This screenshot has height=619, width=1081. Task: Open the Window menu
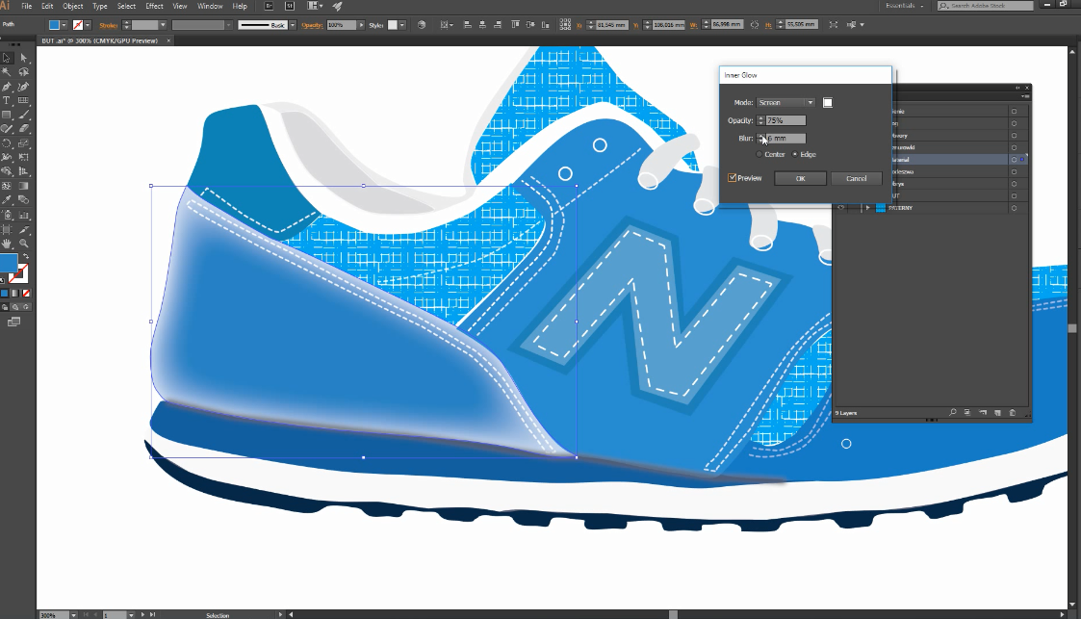210,6
